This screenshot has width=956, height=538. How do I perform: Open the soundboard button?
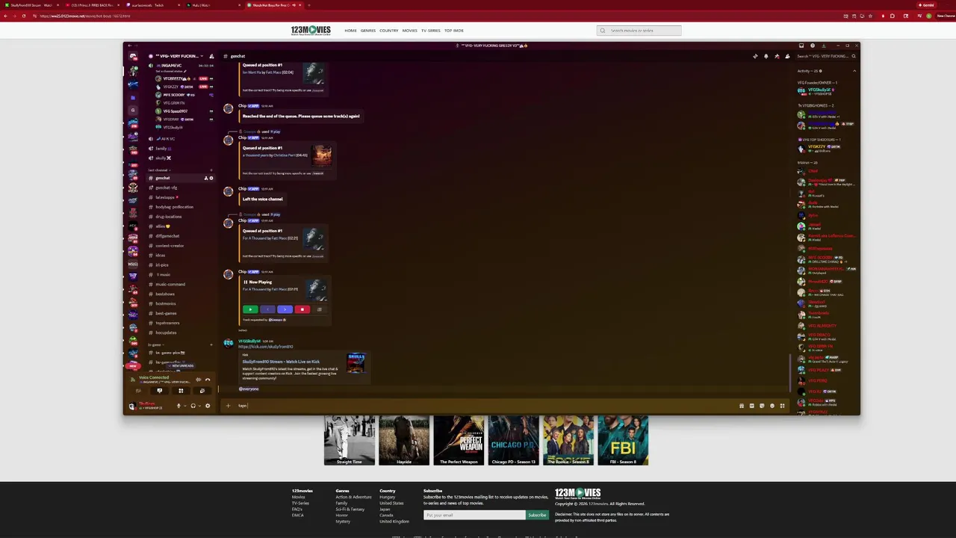coord(202,391)
